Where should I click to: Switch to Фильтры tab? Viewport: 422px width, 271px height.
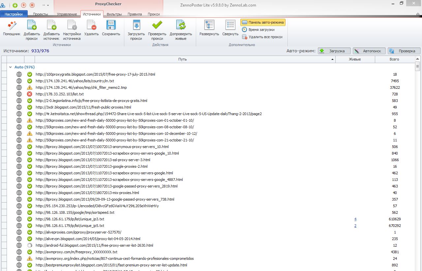[x=114, y=14]
